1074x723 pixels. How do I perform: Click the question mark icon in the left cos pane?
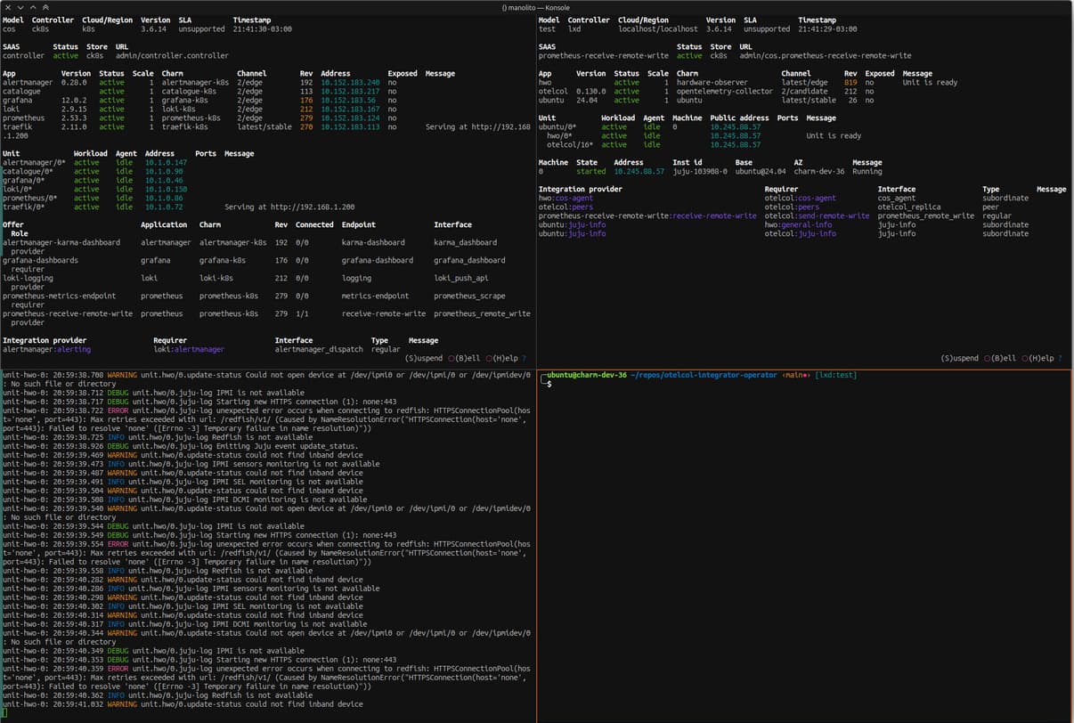tap(524, 358)
